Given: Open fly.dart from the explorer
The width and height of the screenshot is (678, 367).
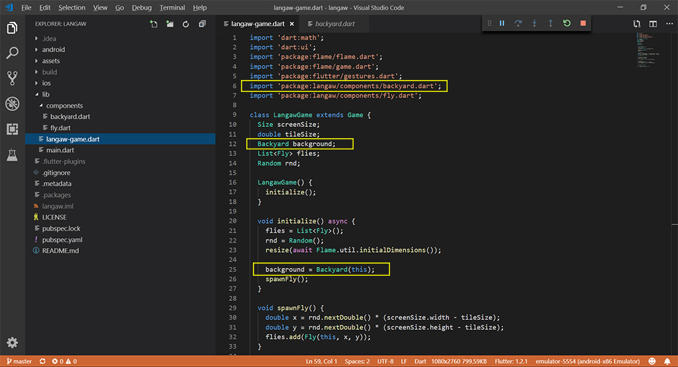Looking at the screenshot, I should [60, 128].
